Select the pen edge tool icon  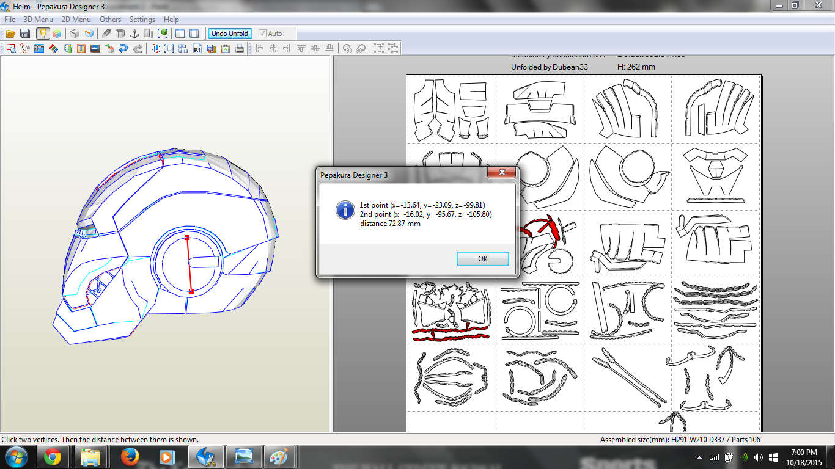[x=106, y=34]
